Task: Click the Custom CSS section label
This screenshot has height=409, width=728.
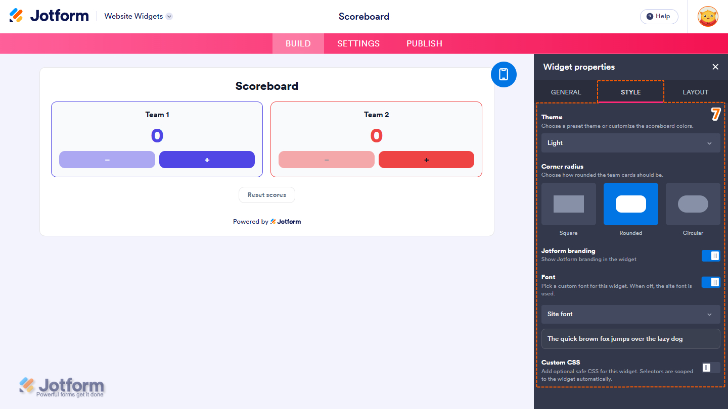Action: 561,362
